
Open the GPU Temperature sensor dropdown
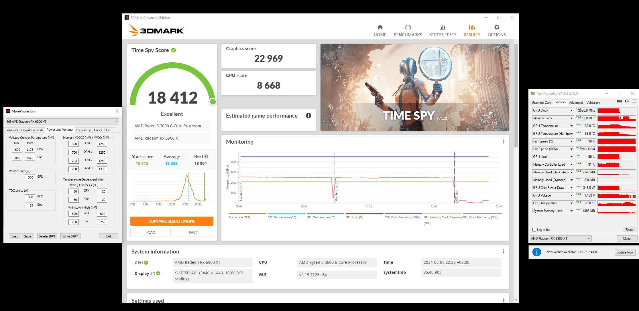[571, 126]
